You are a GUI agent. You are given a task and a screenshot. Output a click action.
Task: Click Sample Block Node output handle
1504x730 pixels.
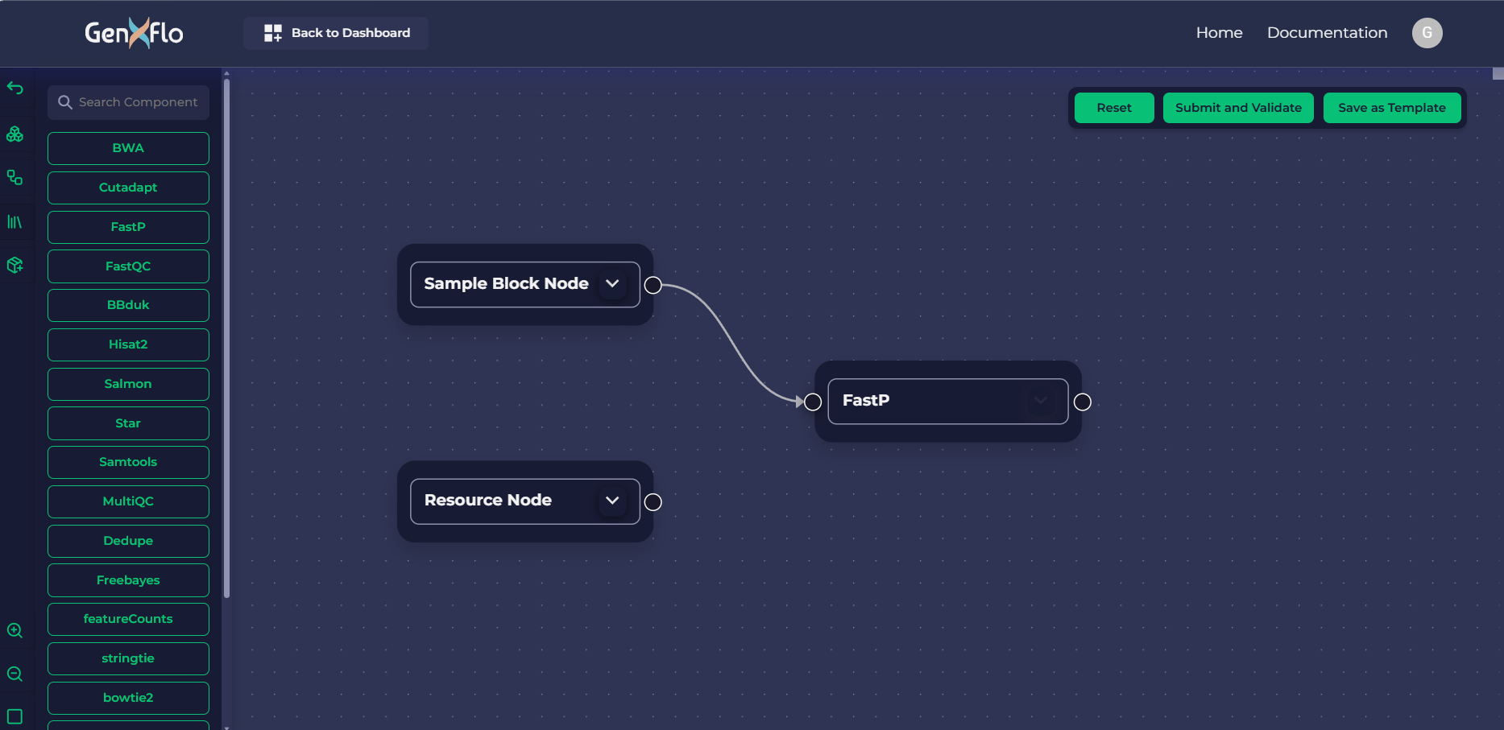tap(653, 285)
